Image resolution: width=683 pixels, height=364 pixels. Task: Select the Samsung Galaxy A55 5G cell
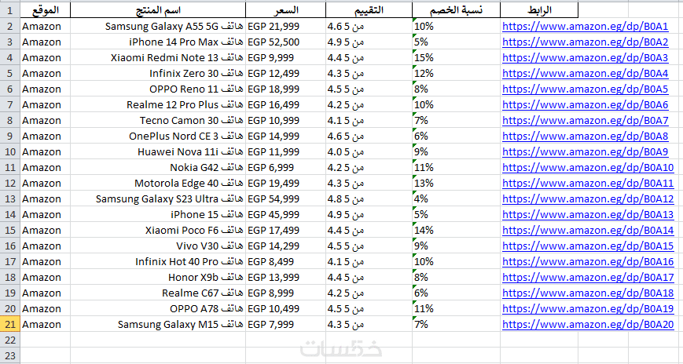click(158, 27)
